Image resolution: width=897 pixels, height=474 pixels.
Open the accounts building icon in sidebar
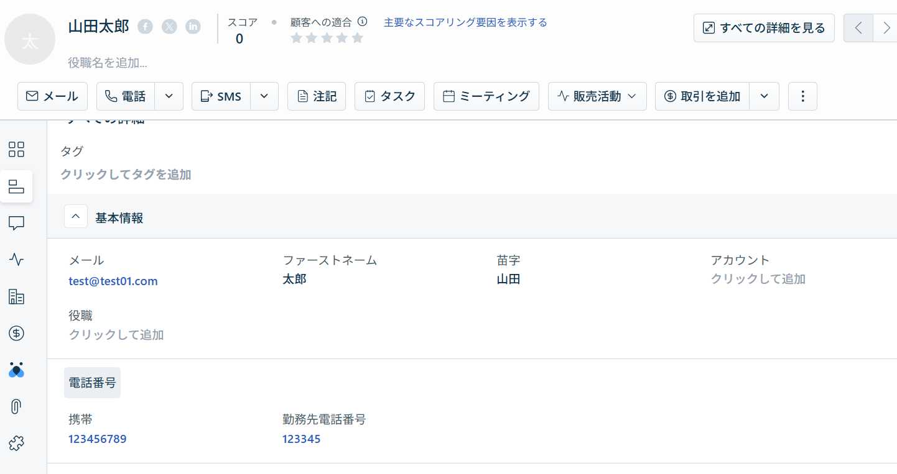point(17,296)
